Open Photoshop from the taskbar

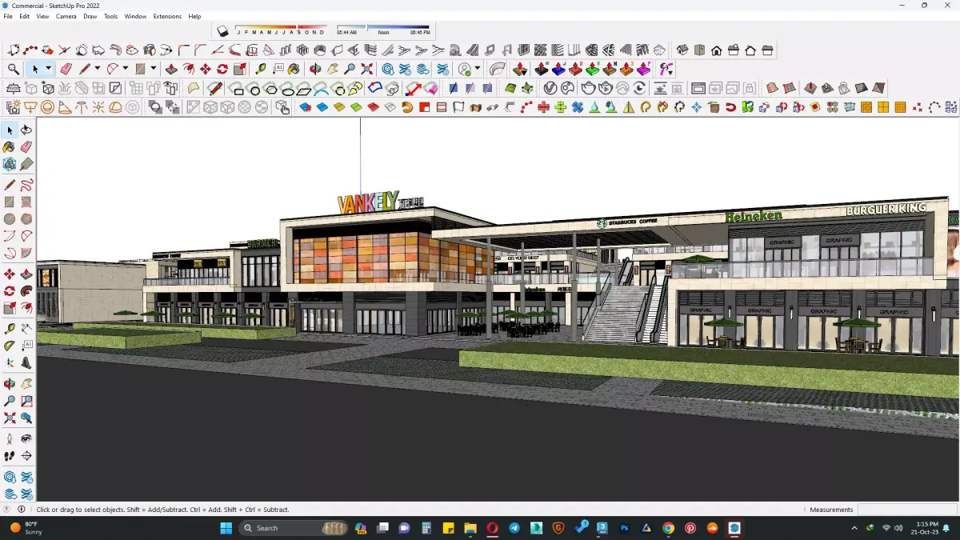pyautogui.click(x=625, y=528)
